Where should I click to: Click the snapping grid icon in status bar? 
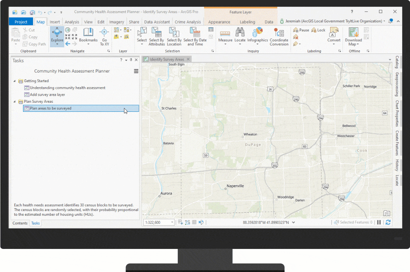point(194,222)
